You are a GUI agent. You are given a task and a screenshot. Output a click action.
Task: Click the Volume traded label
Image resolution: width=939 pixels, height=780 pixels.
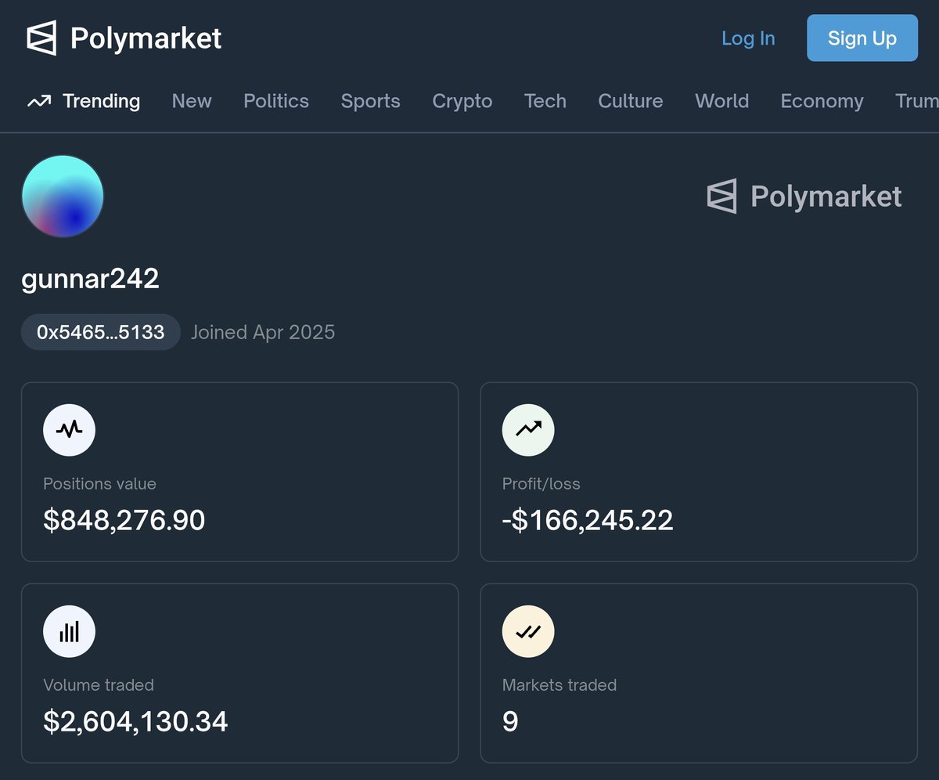(99, 685)
